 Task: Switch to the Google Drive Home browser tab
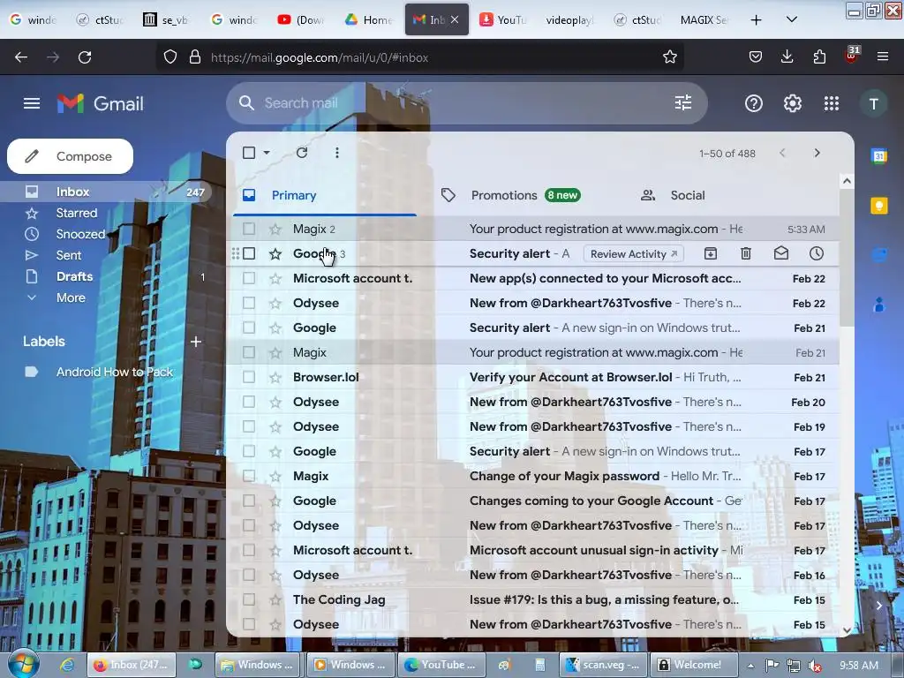coord(369,20)
